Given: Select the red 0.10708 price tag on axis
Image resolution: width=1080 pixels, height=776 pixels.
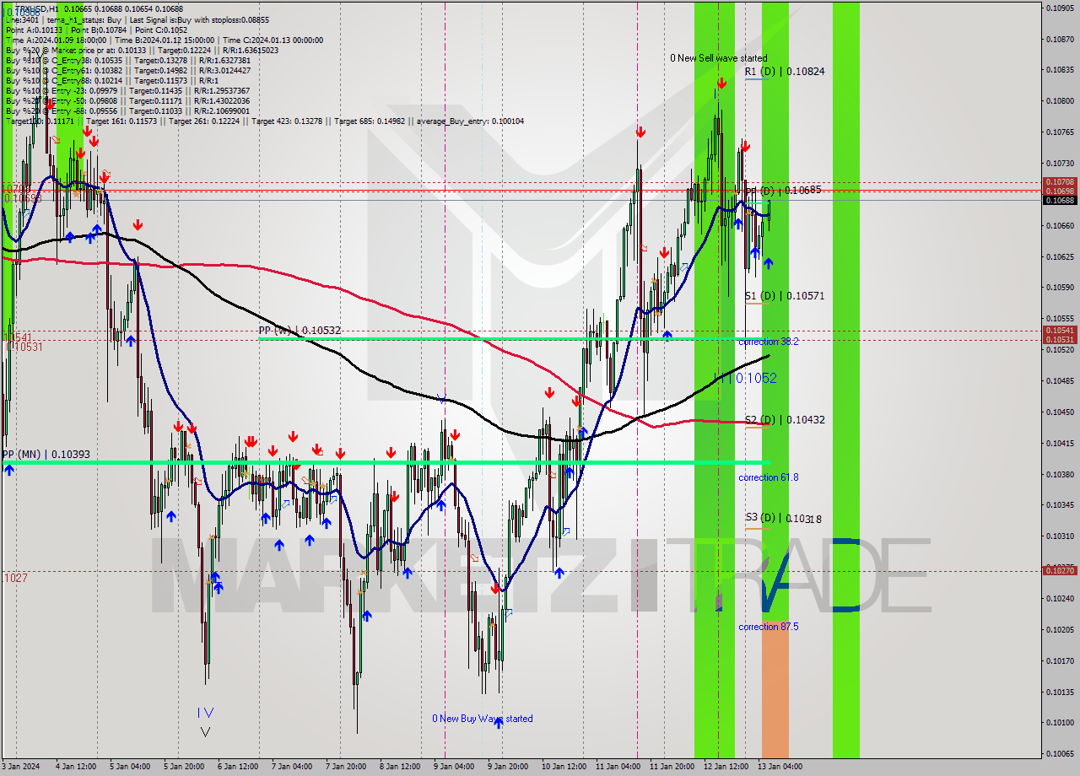Looking at the screenshot, I should tap(1060, 182).
